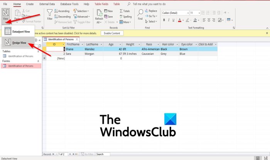Open the Identification of Persons form item
Viewport: 270px width, 160px height.
(x=21, y=66)
